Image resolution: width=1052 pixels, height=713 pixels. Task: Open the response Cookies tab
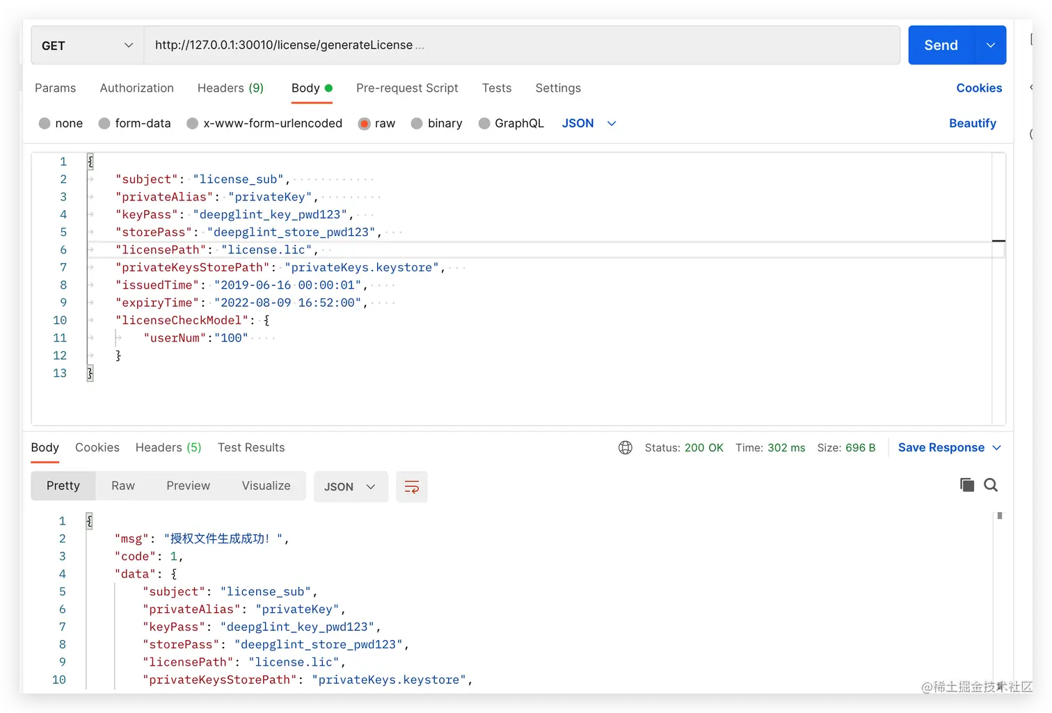click(x=97, y=448)
